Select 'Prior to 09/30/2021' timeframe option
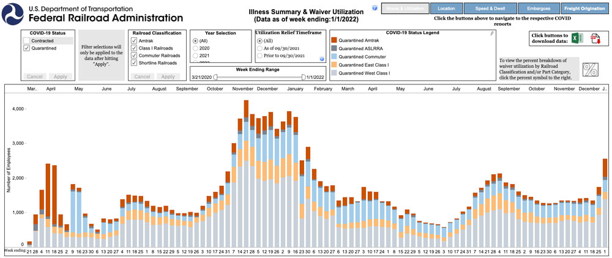 (259, 56)
